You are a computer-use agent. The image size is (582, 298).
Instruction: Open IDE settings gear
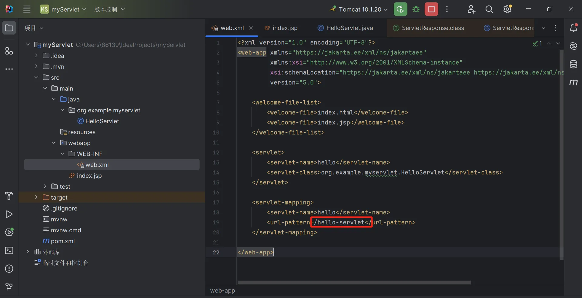point(507,9)
